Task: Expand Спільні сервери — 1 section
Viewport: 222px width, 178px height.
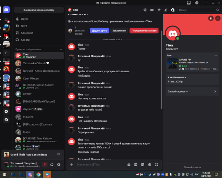Action: point(193,91)
